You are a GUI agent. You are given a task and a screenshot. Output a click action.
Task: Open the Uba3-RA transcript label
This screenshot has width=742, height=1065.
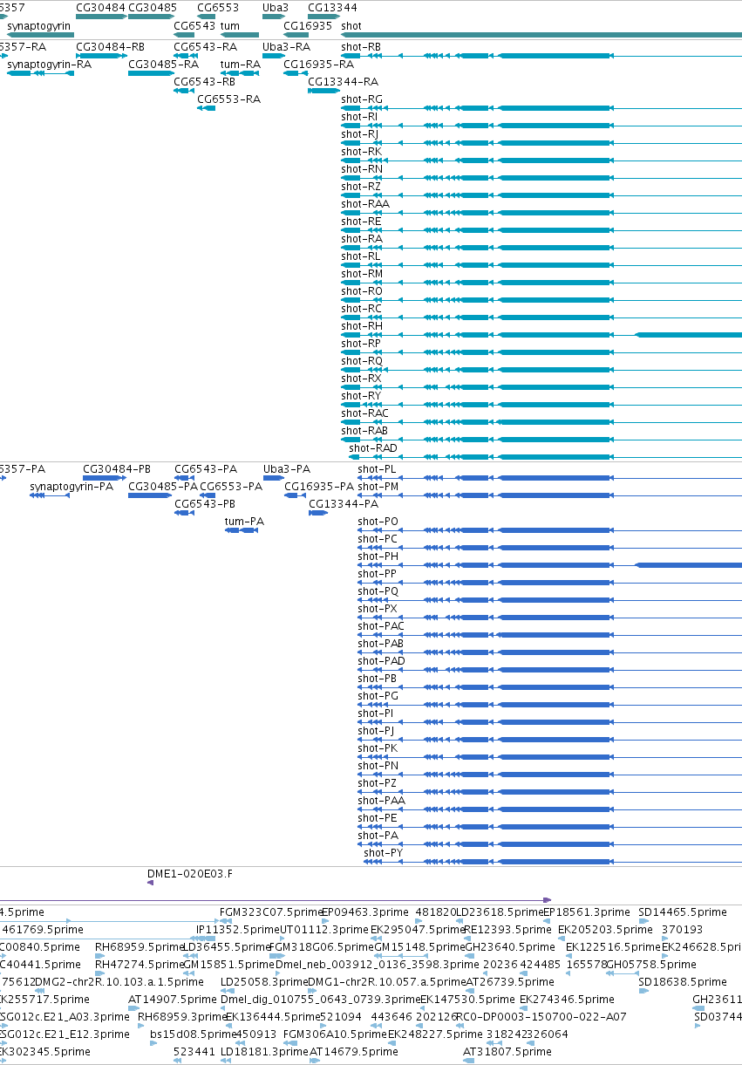coord(286,47)
